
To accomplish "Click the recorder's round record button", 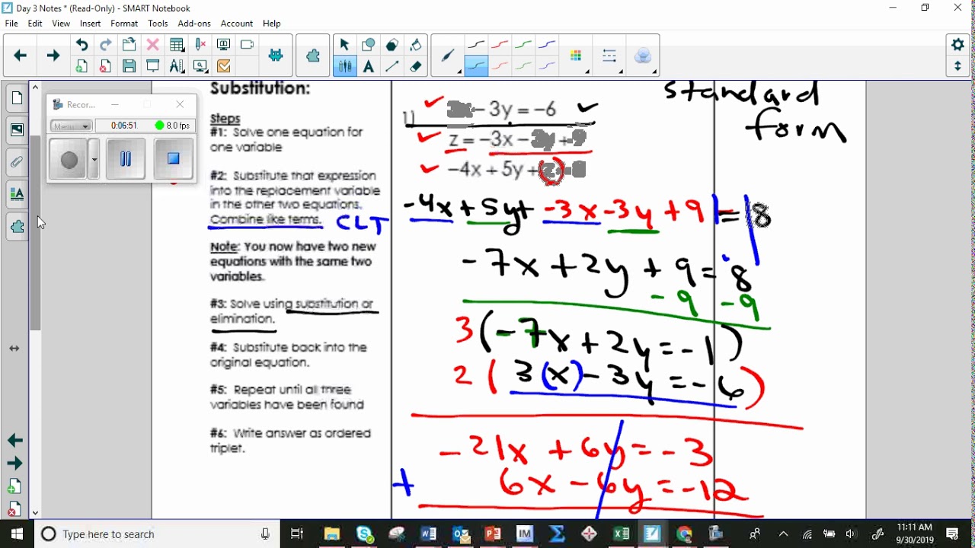I will (x=69, y=160).
